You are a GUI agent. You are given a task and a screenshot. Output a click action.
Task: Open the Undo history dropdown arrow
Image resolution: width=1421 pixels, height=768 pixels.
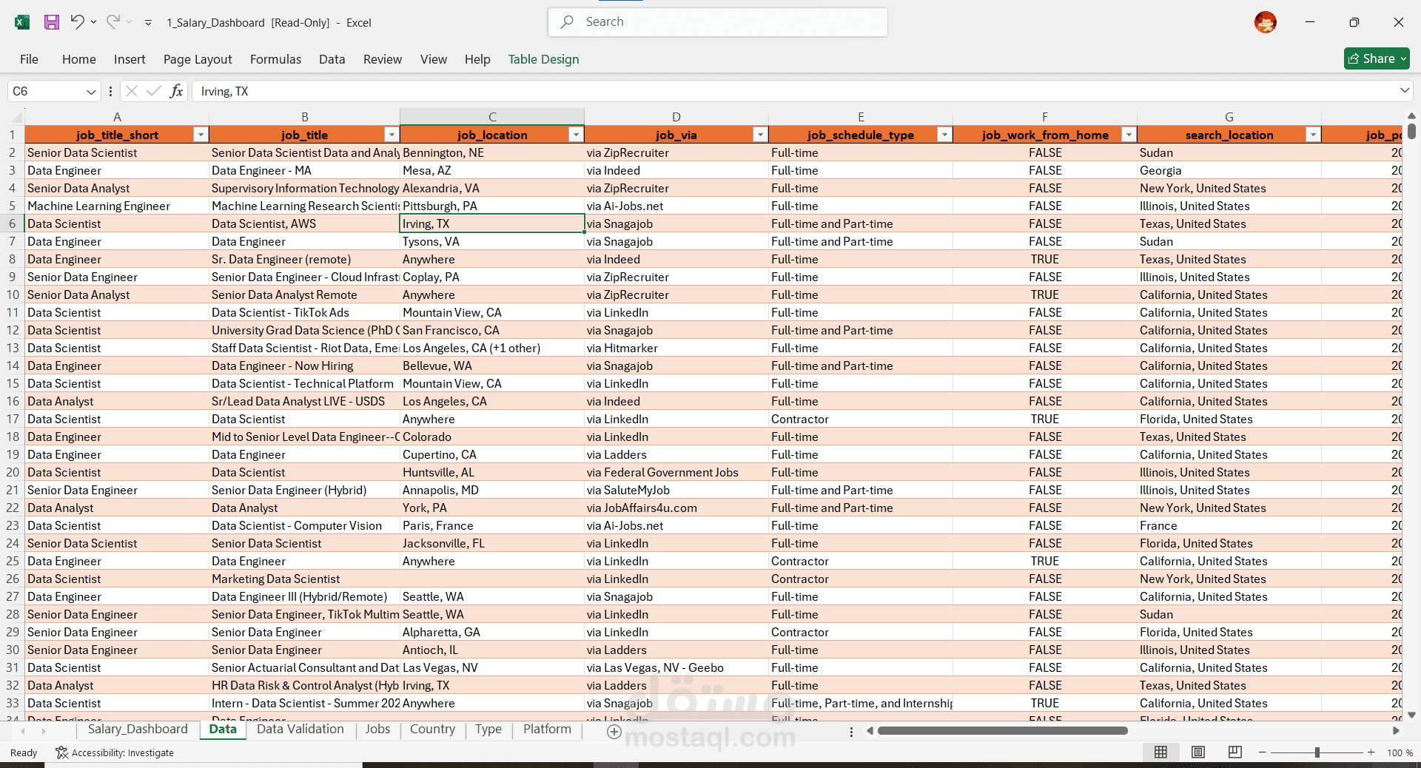(x=93, y=22)
